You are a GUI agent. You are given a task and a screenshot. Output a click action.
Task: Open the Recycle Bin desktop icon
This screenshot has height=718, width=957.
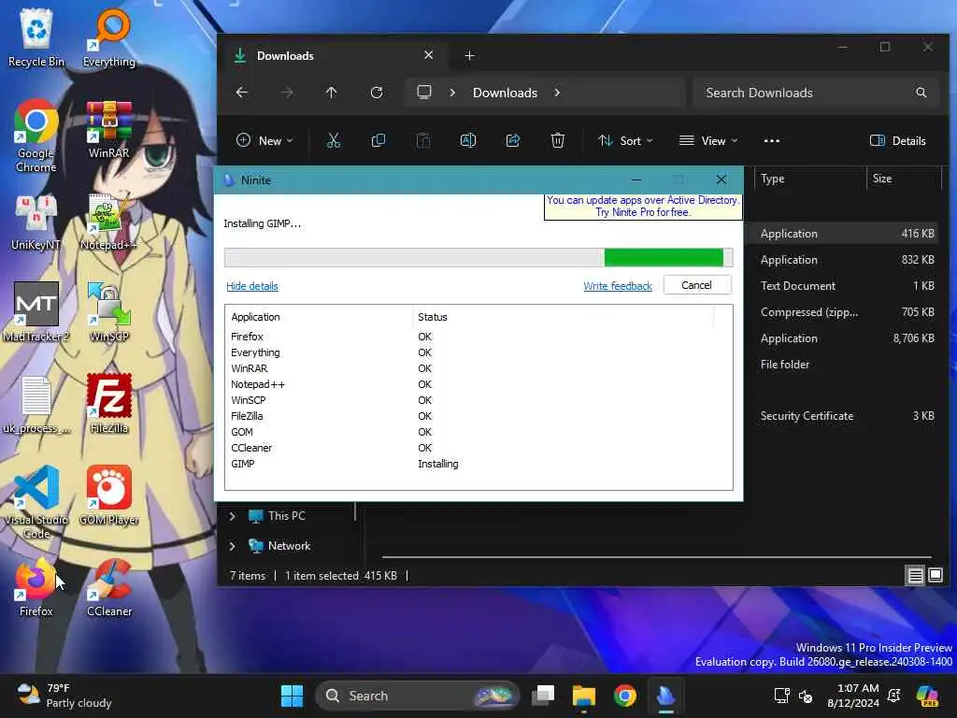click(x=36, y=36)
